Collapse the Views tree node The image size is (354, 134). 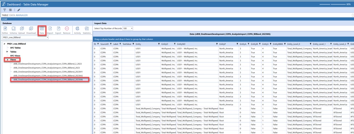tap(7, 60)
